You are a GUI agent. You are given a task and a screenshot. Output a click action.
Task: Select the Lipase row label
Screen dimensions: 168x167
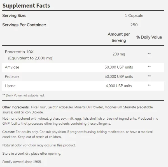(x=10, y=86)
